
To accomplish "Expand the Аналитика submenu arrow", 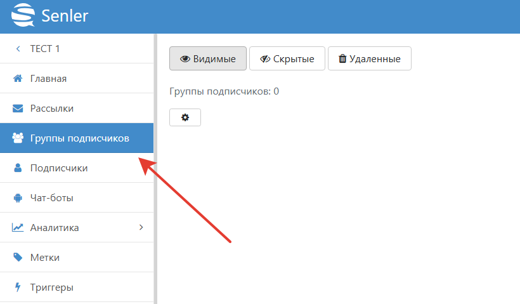I will point(141,227).
